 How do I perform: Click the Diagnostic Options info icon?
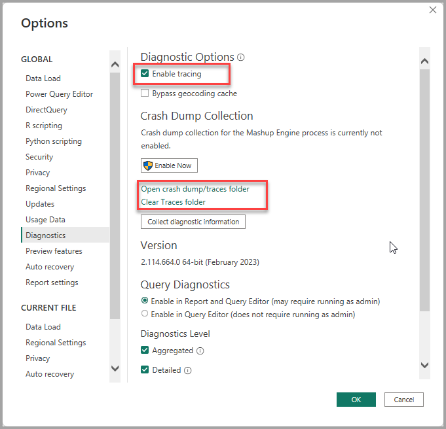[x=240, y=58]
